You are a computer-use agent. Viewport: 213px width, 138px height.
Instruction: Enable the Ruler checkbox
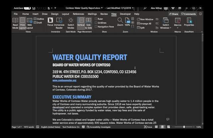click(96, 19)
